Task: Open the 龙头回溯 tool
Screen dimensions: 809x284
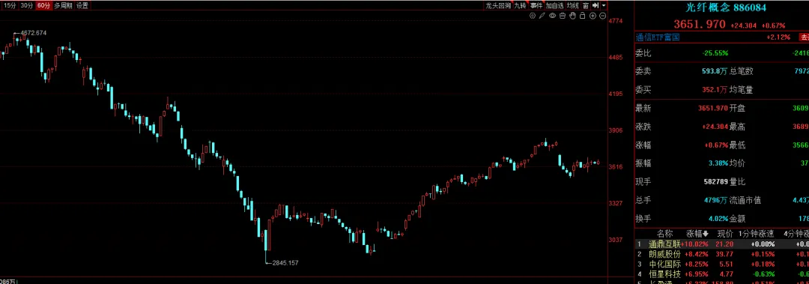Action: [498, 6]
